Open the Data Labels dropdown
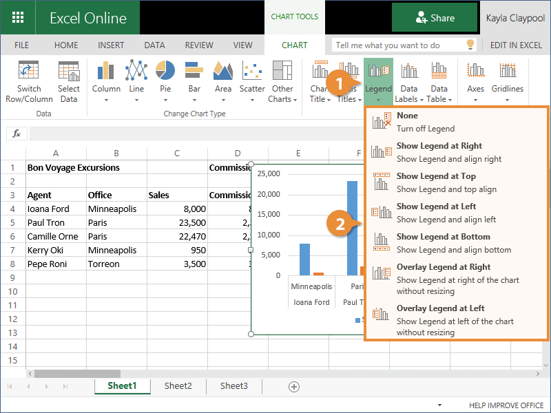 (408, 99)
